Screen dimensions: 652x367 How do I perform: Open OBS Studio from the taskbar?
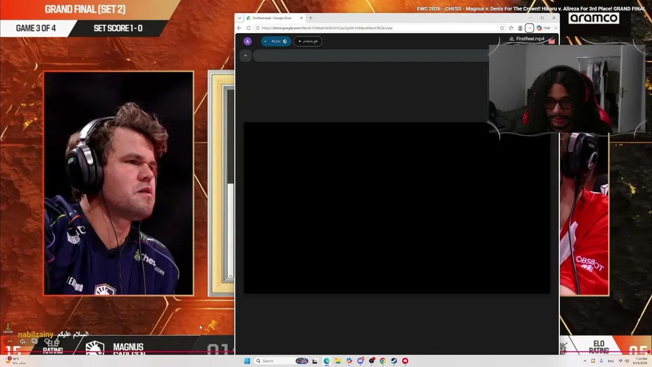click(x=371, y=361)
